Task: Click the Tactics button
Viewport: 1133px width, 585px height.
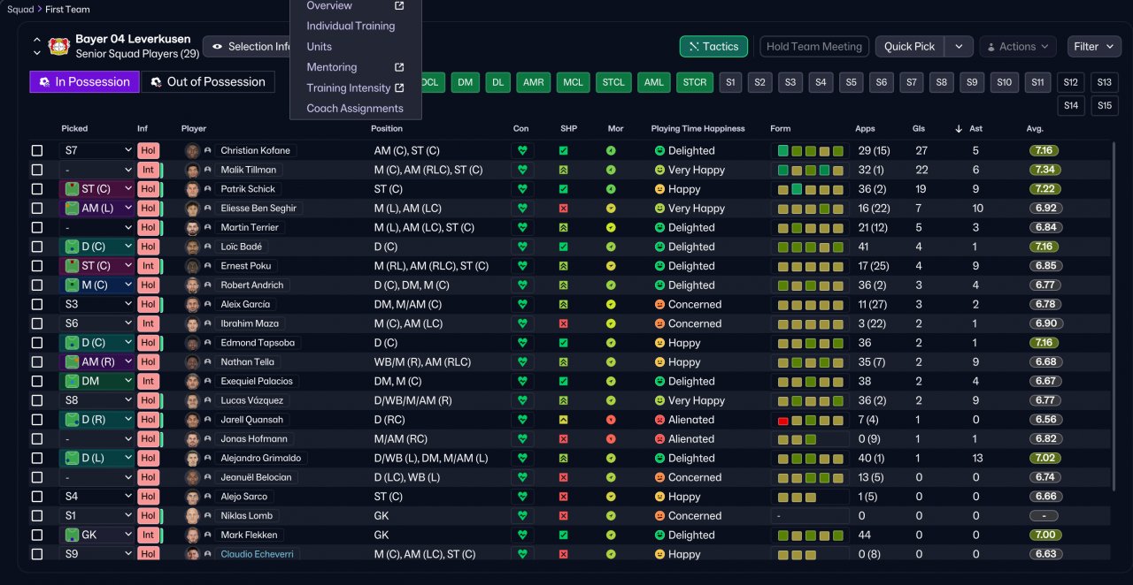Action: point(713,47)
